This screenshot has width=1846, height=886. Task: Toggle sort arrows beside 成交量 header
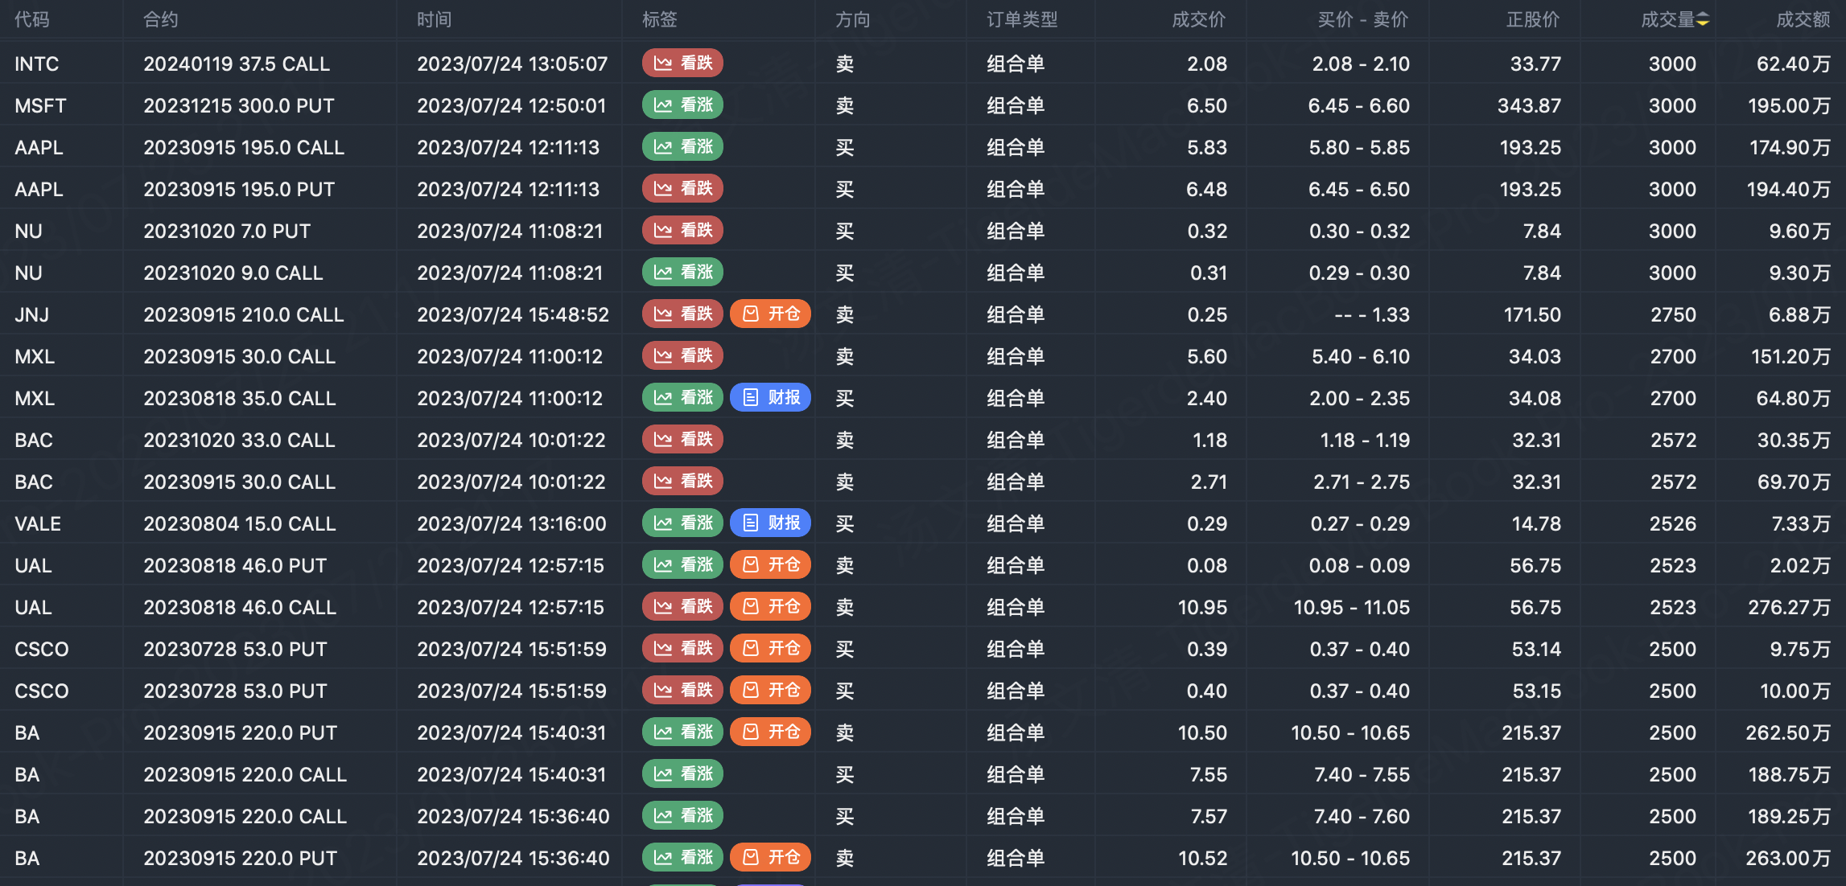[x=1703, y=20]
